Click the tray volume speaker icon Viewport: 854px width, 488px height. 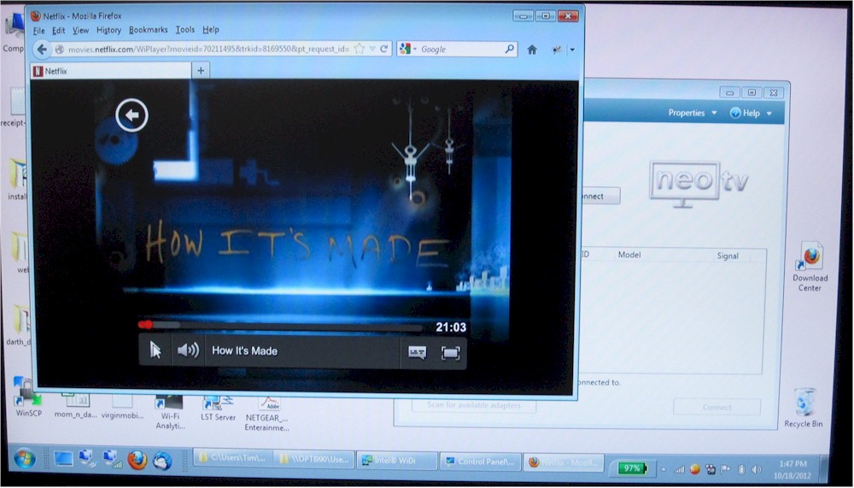tap(757, 469)
